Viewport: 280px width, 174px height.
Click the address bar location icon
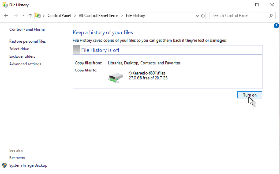tap(38, 16)
